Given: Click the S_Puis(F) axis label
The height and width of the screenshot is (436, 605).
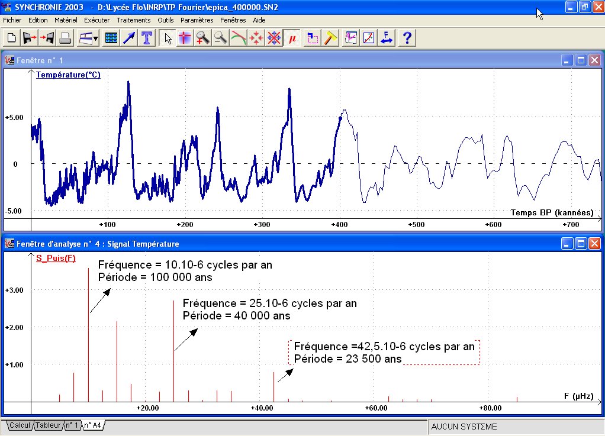Looking at the screenshot, I should click(56, 258).
